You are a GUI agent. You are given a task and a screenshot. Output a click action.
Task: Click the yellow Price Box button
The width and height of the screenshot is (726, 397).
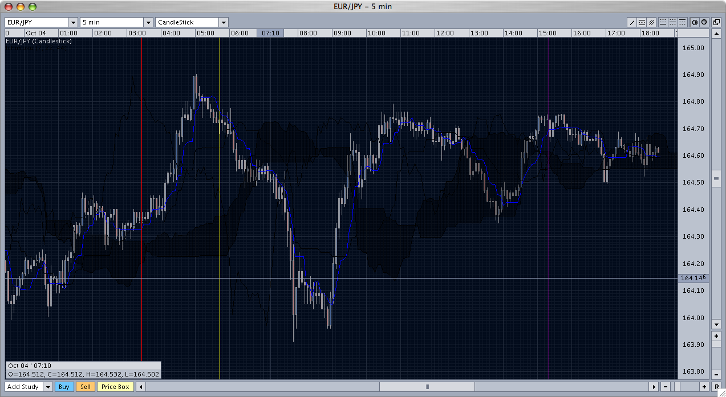tap(116, 387)
